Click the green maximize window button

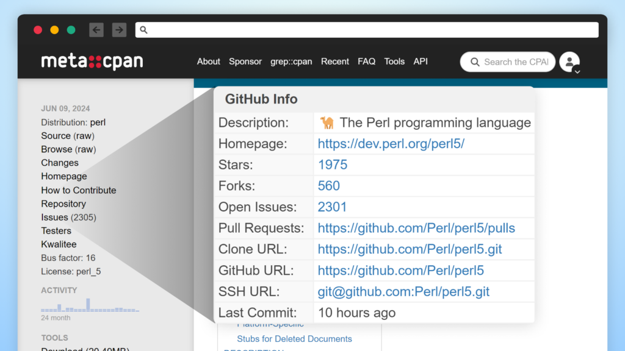(x=71, y=30)
